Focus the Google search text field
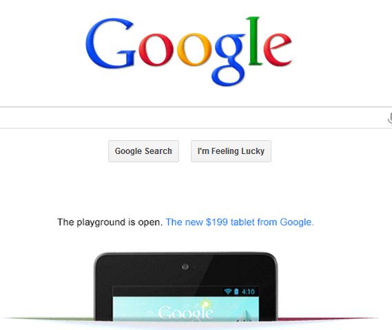The width and height of the screenshot is (392, 330). [194, 118]
